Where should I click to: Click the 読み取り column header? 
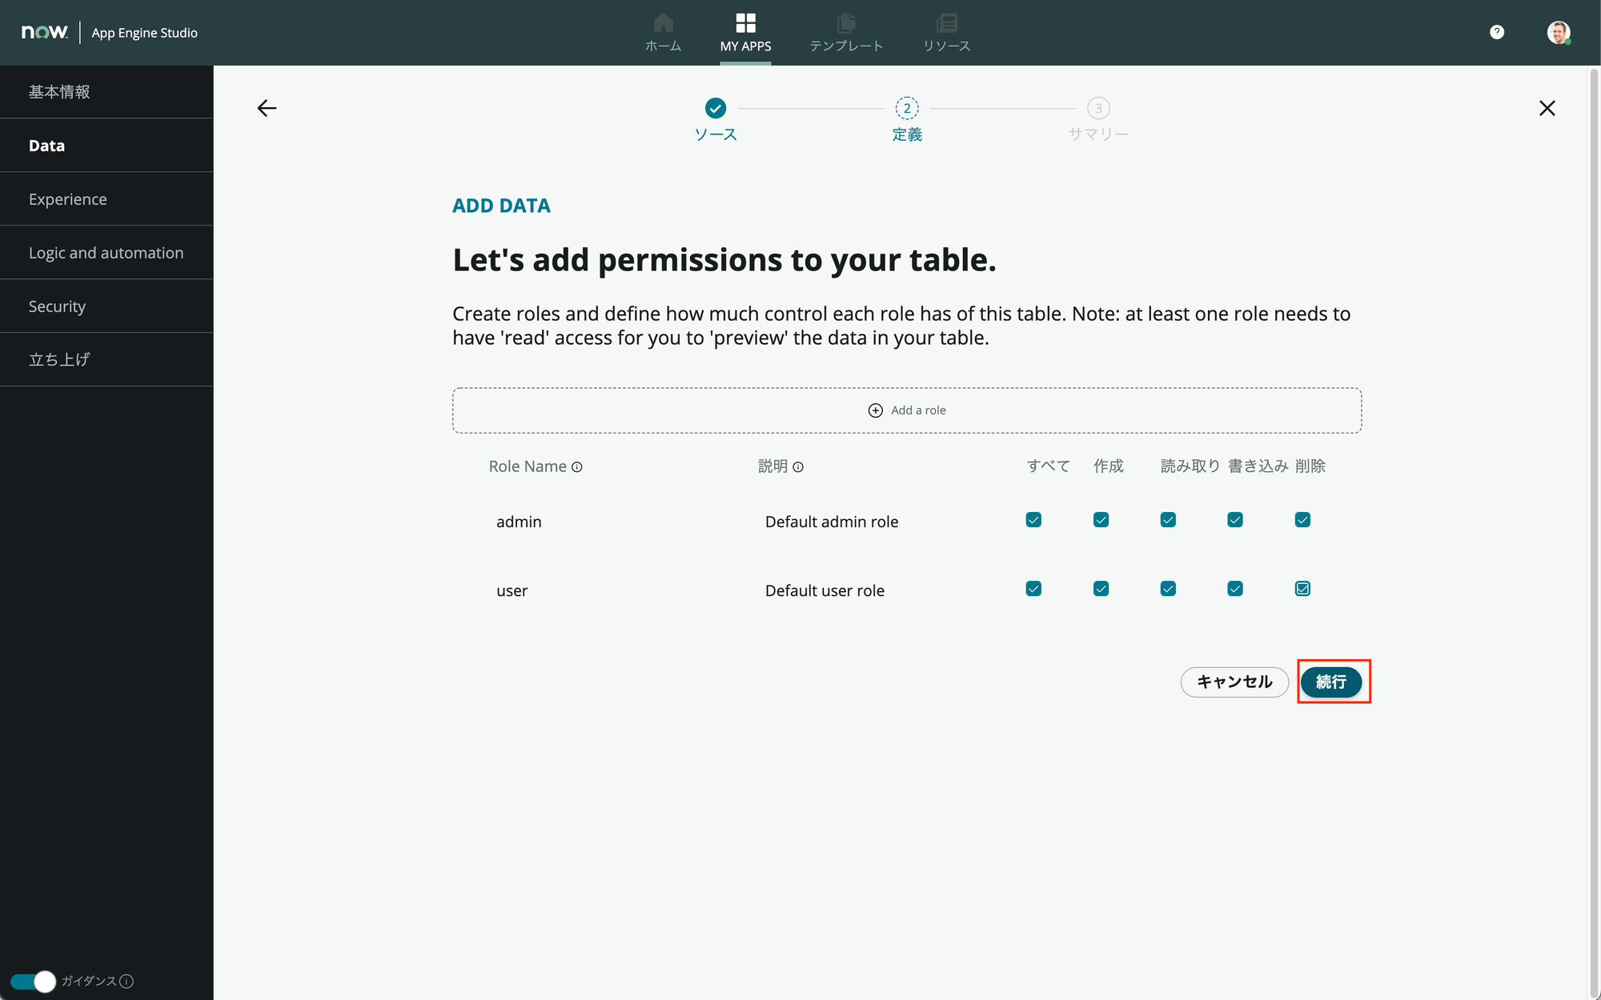coord(1190,466)
